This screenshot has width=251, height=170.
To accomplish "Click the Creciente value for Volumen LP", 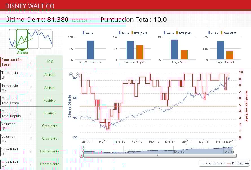I will 50,126.
